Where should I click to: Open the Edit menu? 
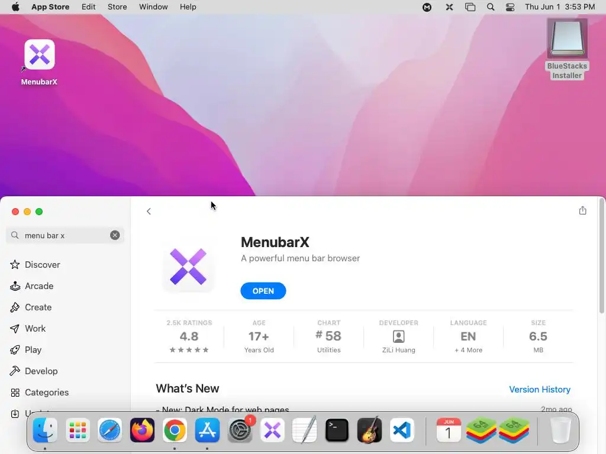pyautogui.click(x=89, y=7)
